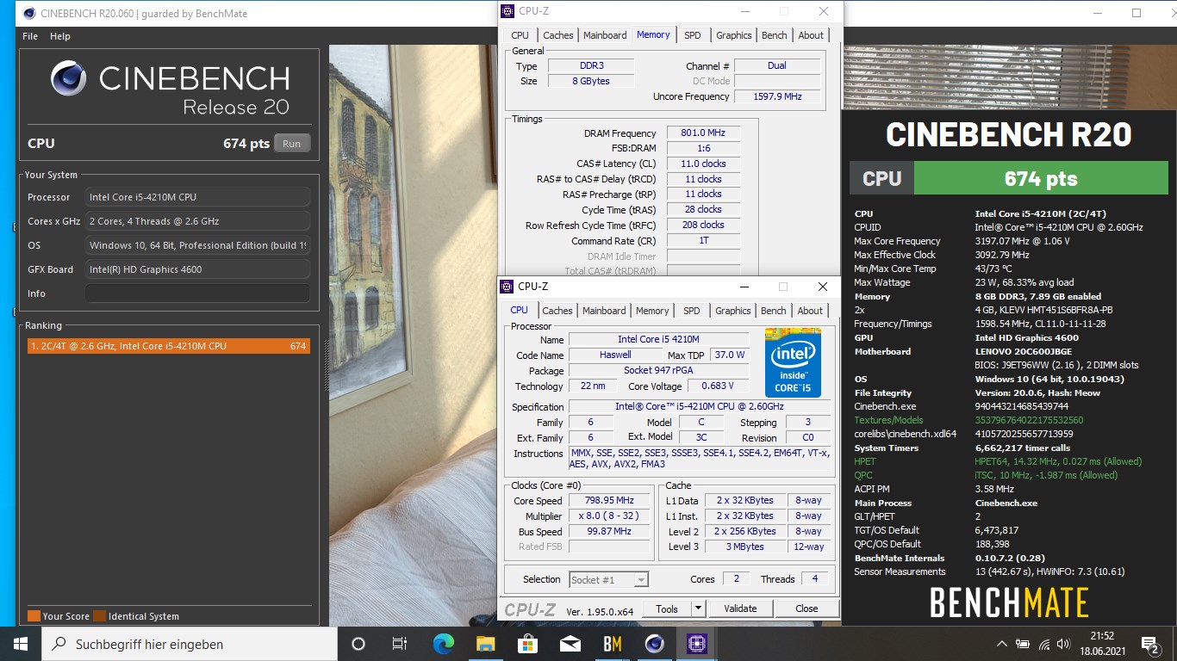Switch to BenchMate taskbar icon
Screen dimensions: 1177x661
tap(612, 644)
